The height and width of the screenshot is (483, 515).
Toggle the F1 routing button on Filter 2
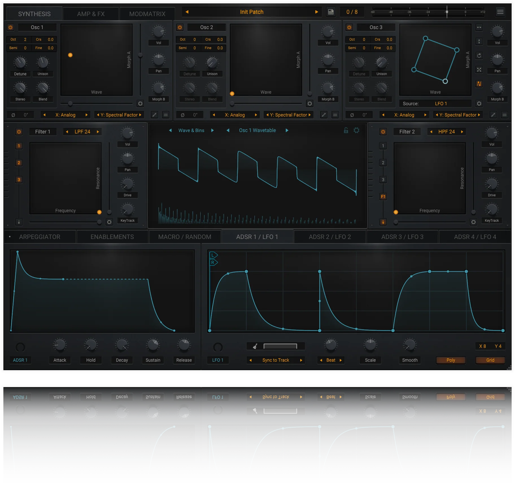coord(383,197)
